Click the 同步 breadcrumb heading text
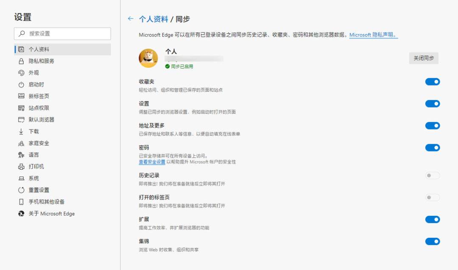The image size is (458, 270). [x=183, y=19]
